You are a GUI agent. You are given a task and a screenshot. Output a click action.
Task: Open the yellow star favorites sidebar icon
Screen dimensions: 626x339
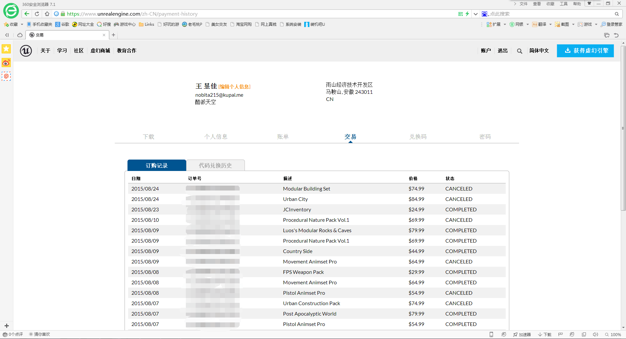coord(6,49)
